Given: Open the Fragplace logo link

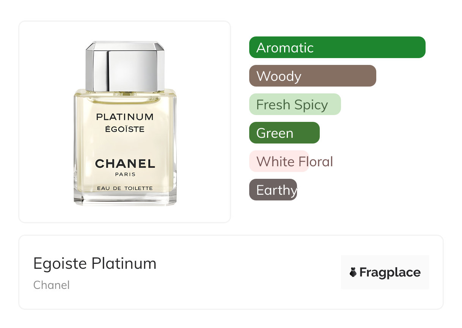Looking at the screenshot, I should [x=385, y=272].
